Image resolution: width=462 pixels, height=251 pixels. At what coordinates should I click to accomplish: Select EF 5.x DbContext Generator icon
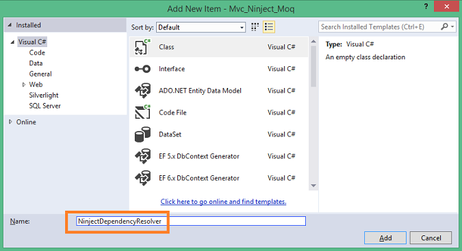(142, 156)
